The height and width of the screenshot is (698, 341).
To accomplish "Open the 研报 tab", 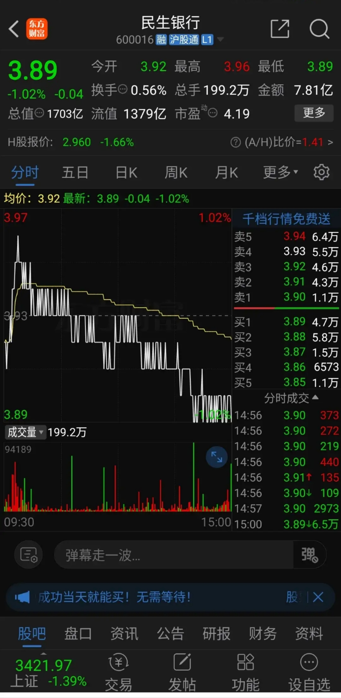I will tap(217, 634).
